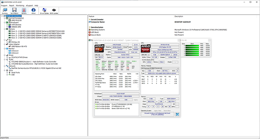Click the Ports plug icon
The width and height of the screenshot is (260, 139).
pos(7,70)
